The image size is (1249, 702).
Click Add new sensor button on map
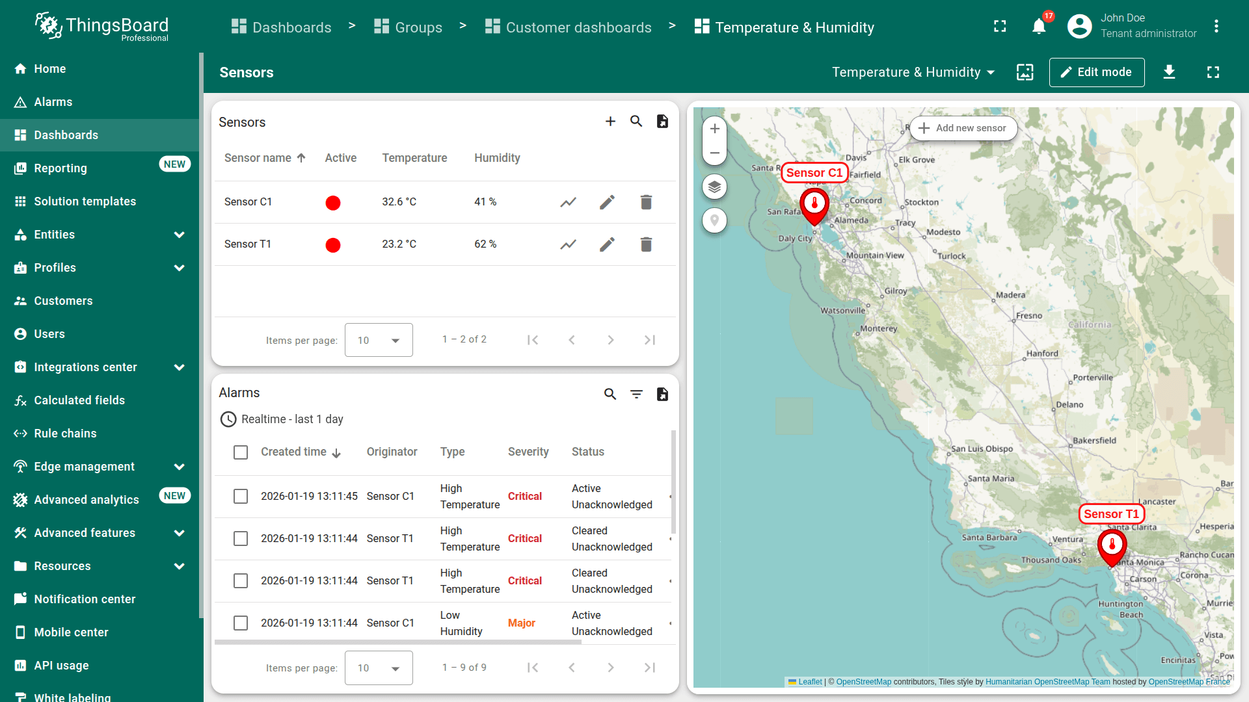(963, 128)
